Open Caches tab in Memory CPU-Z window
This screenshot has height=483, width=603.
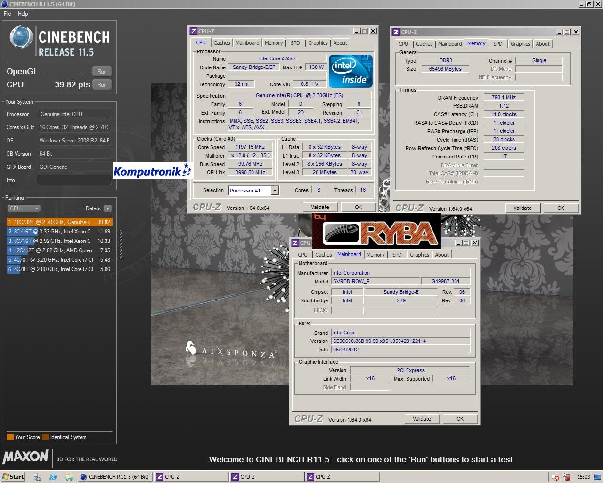tap(424, 44)
